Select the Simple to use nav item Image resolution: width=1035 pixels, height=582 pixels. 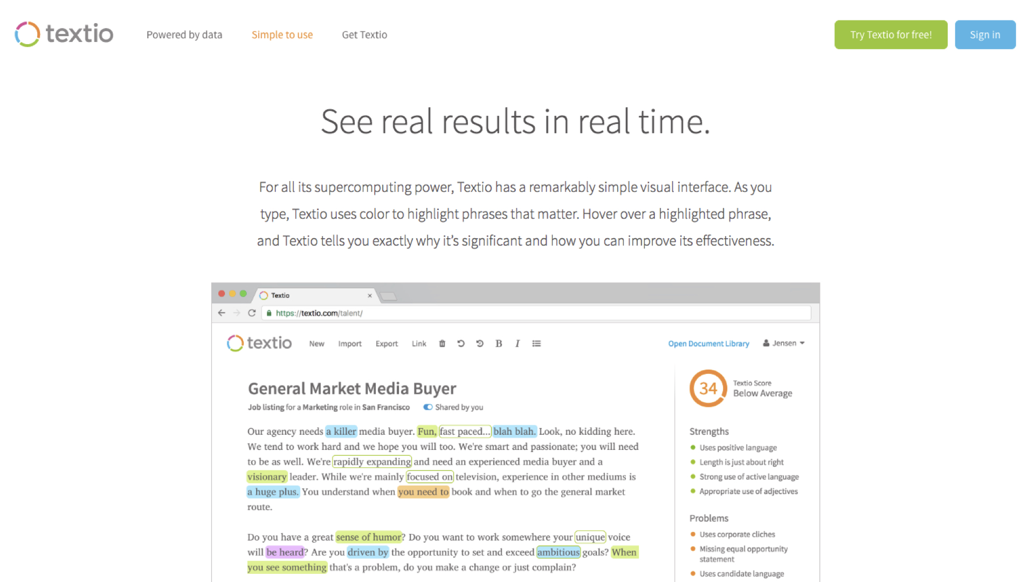282,34
